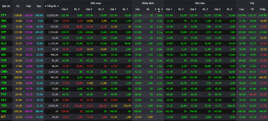Sort by the Mã CK column header
The height and width of the screenshot is (121, 268).
(x=6, y=6)
